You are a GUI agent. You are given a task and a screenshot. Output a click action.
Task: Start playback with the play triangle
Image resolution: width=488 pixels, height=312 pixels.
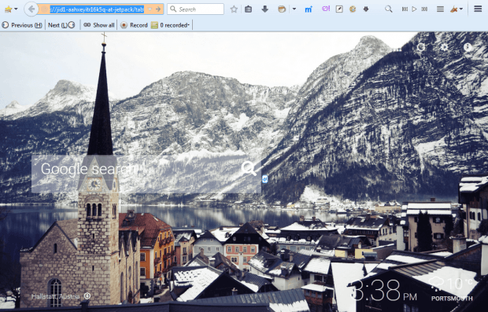click(x=414, y=9)
